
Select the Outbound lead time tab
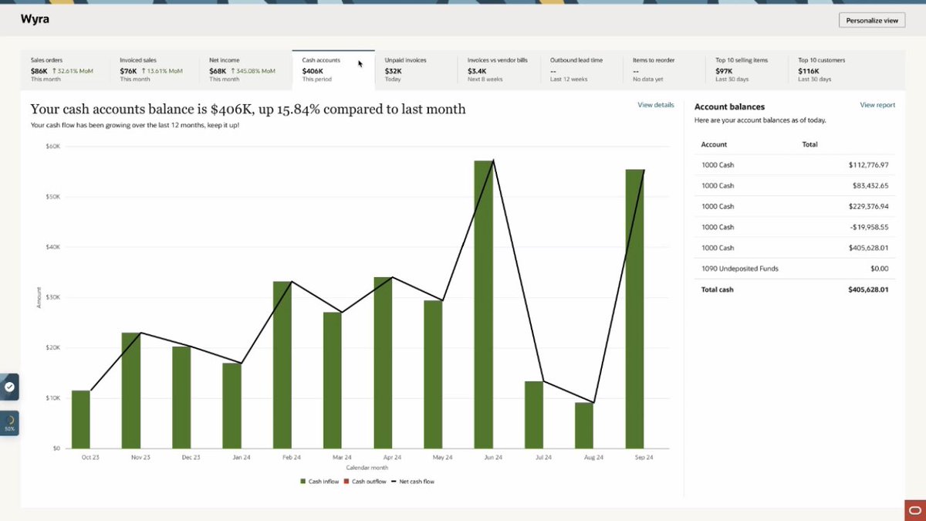coord(582,69)
